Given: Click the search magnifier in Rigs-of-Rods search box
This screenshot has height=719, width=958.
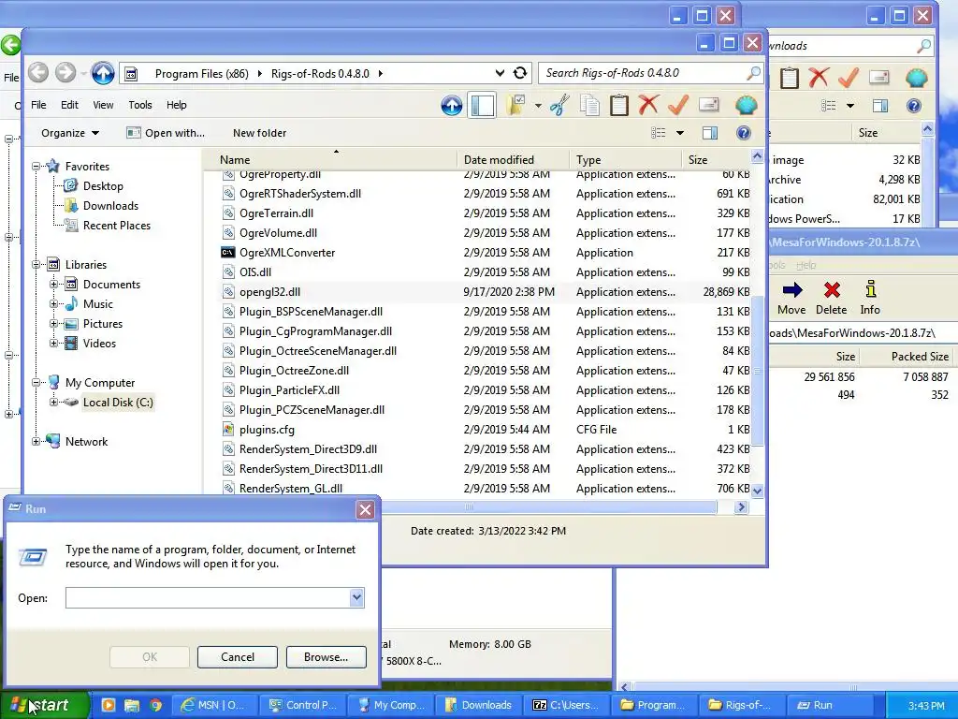Looking at the screenshot, I should click(754, 73).
